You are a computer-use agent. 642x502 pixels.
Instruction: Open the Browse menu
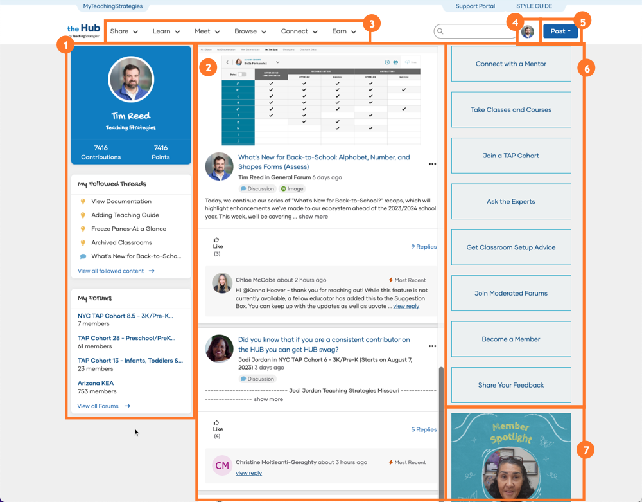[250, 31]
